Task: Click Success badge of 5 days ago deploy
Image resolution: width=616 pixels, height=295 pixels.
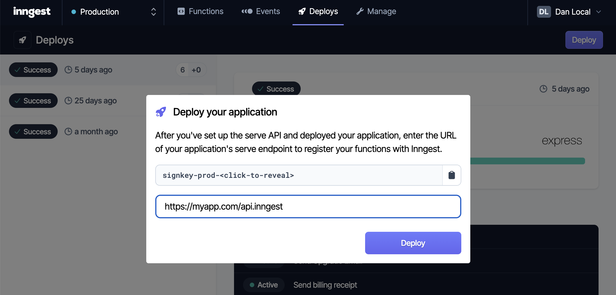Action: 33,70
